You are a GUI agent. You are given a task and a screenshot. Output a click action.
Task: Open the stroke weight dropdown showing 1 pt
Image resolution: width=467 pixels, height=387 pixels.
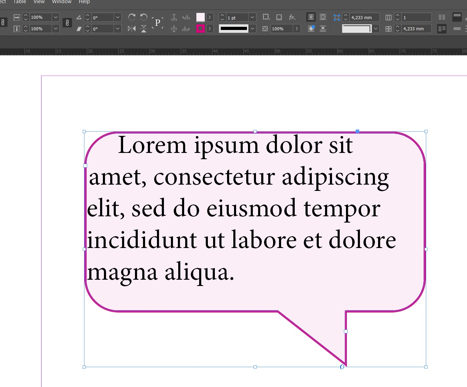[x=253, y=17]
